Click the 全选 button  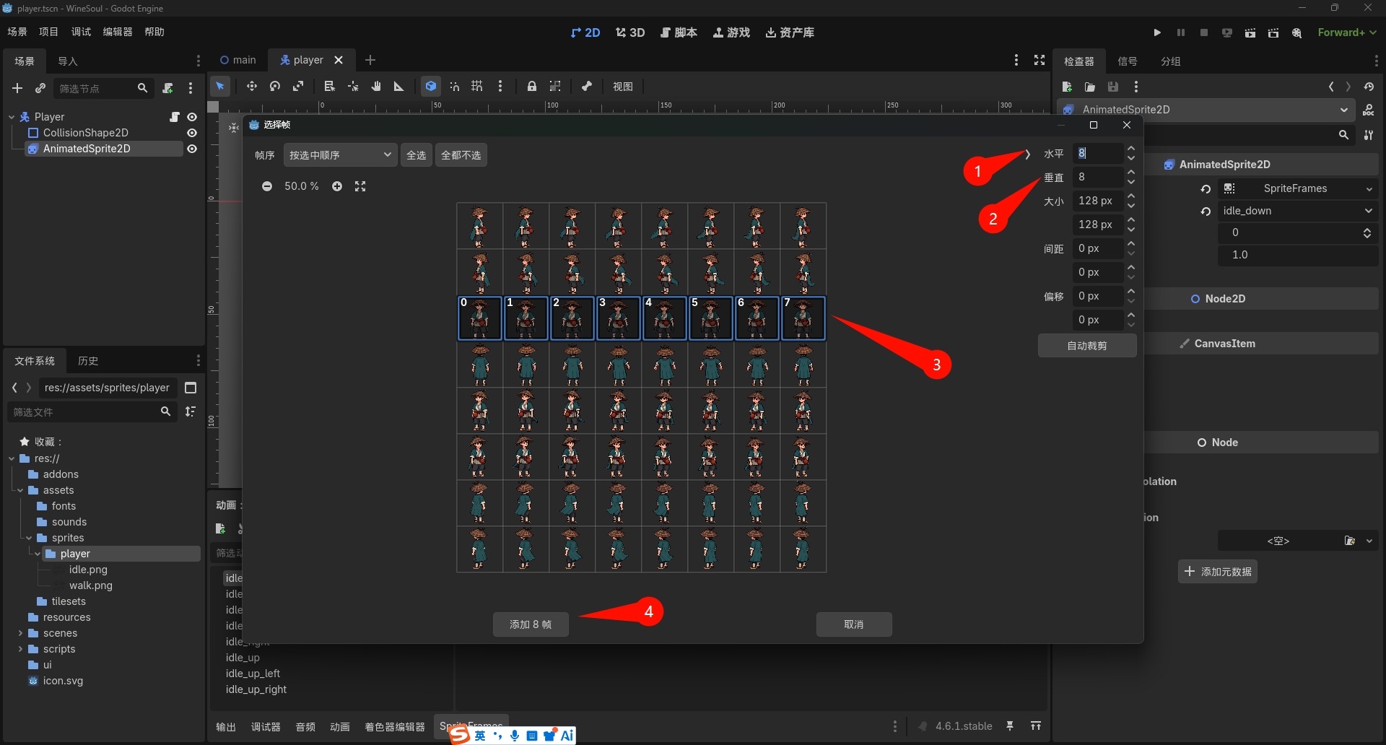pos(416,155)
